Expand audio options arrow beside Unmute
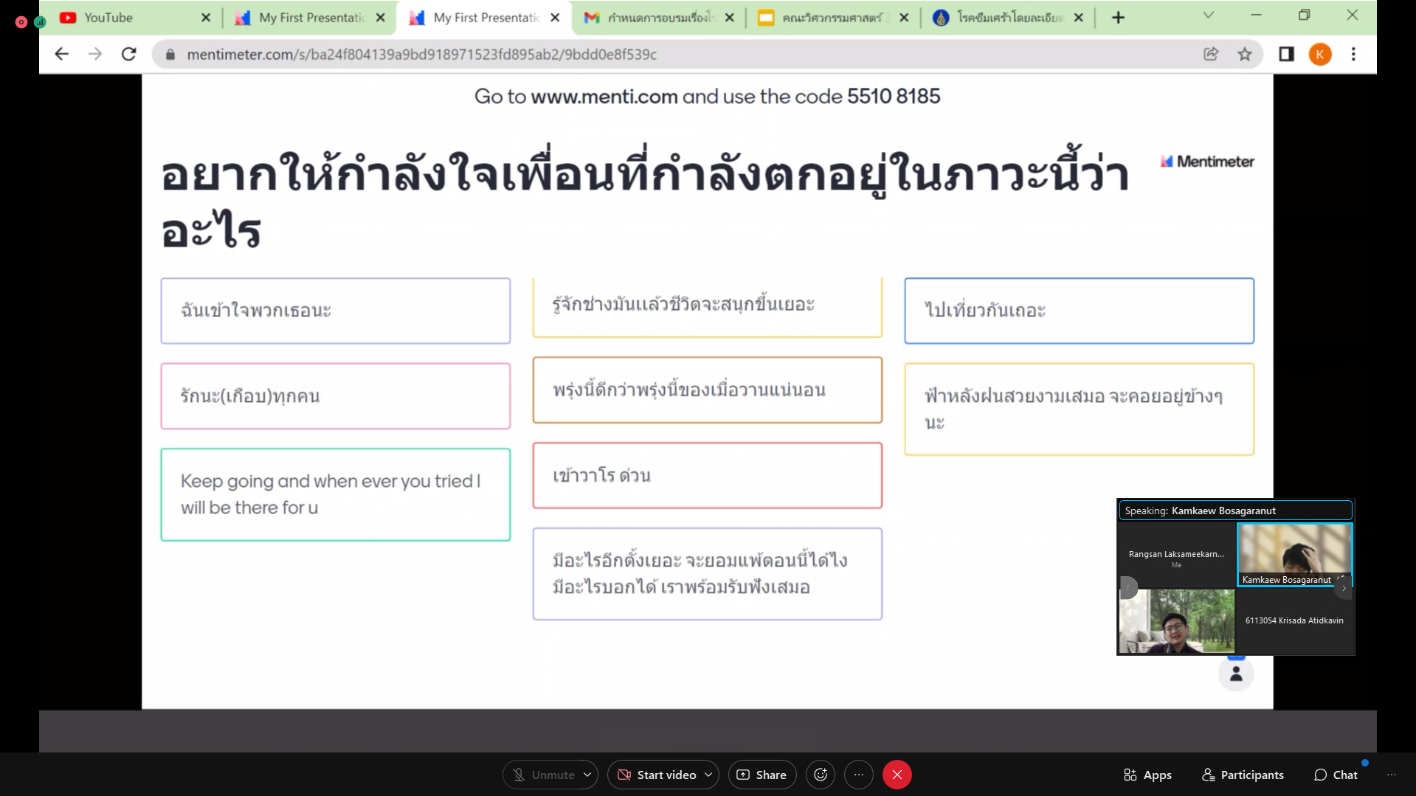 click(587, 775)
